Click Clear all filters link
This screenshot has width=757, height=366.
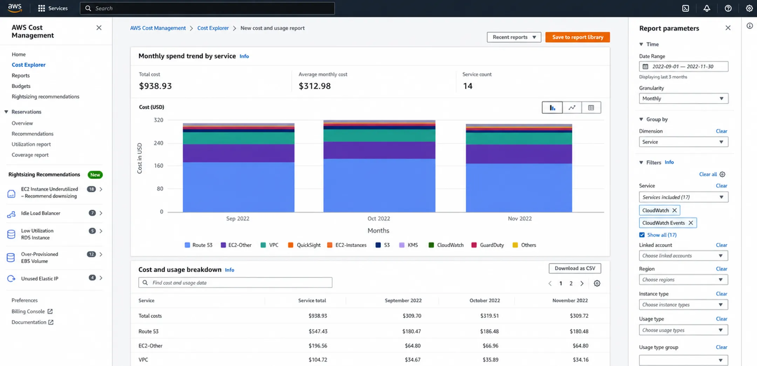click(708, 174)
